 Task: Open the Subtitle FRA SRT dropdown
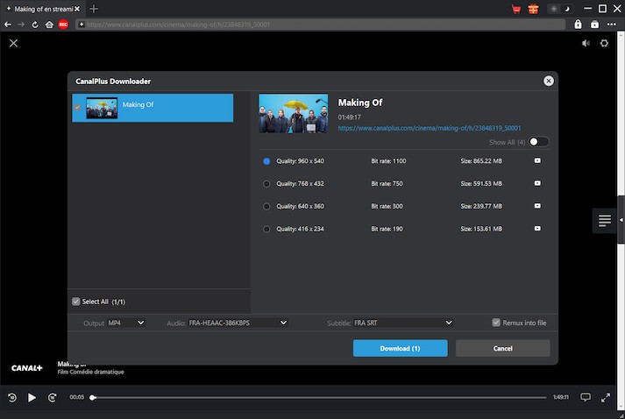pos(403,323)
